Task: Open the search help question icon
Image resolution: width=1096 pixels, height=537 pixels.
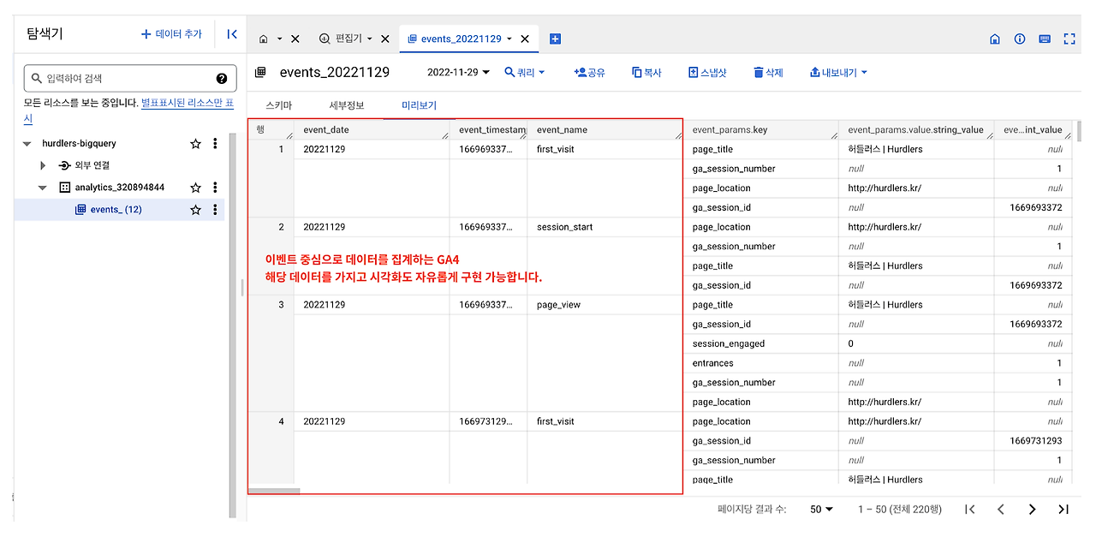Action: [222, 78]
